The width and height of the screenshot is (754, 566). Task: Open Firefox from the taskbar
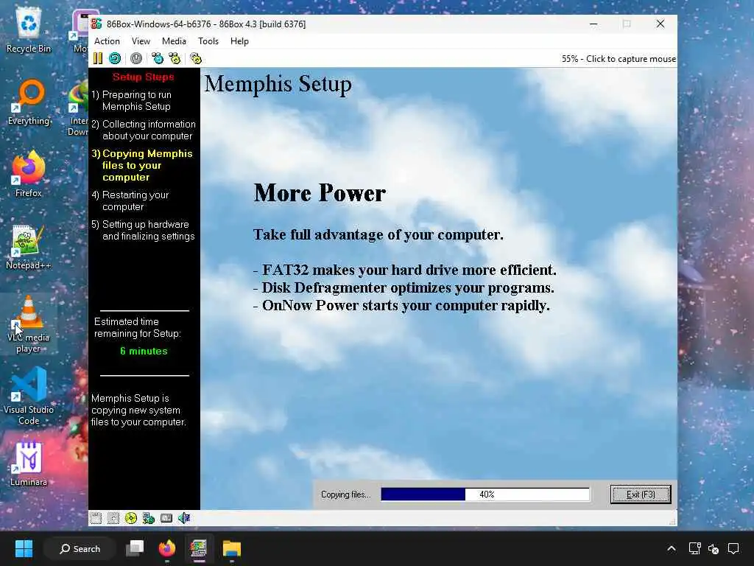pos(167,548)
